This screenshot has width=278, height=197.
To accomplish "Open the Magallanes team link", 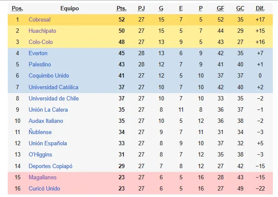I will click(x=43, y=177).
